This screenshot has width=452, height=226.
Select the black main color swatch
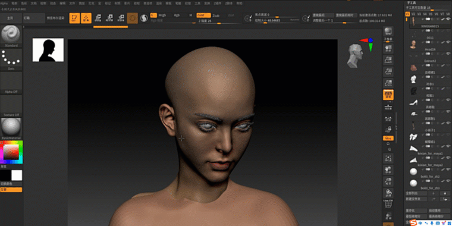5,175
